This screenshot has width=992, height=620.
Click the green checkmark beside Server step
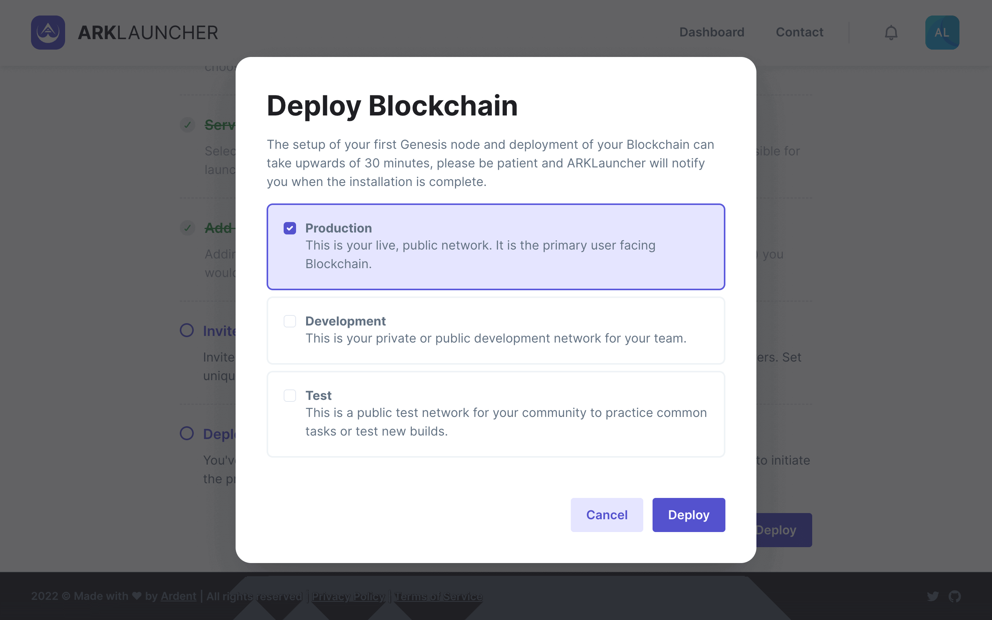pos(187,125)
